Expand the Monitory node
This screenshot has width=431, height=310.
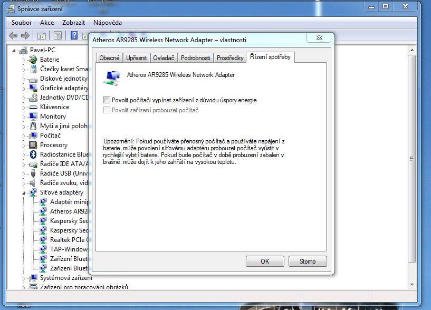tap(24, 117)
